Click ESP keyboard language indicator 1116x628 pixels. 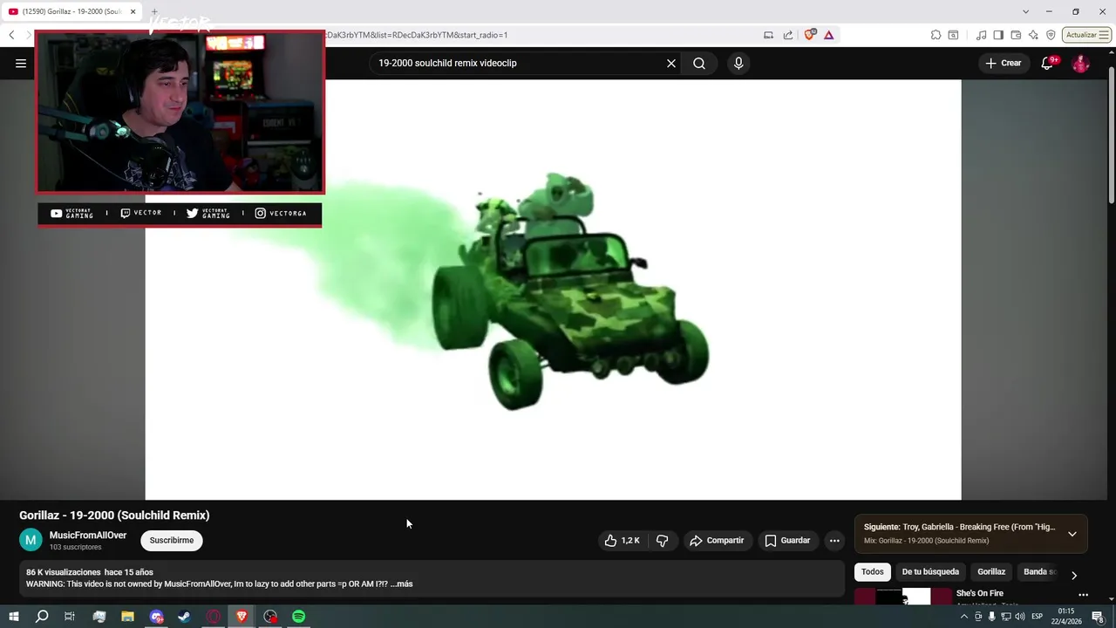coord(1038,617)
